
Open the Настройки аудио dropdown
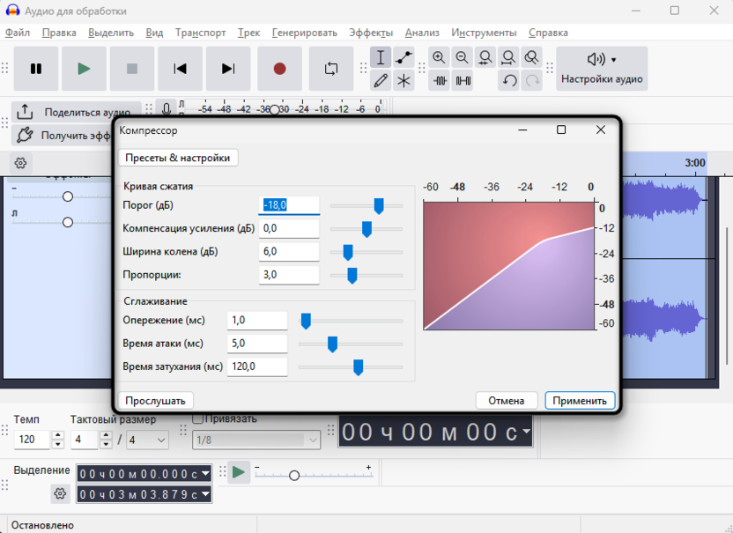(x=602, y=69)
